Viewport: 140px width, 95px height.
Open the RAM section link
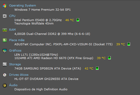[x=12, y=30]
